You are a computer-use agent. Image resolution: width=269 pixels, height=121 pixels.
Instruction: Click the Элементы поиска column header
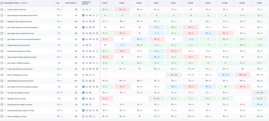tap(86, 3)
